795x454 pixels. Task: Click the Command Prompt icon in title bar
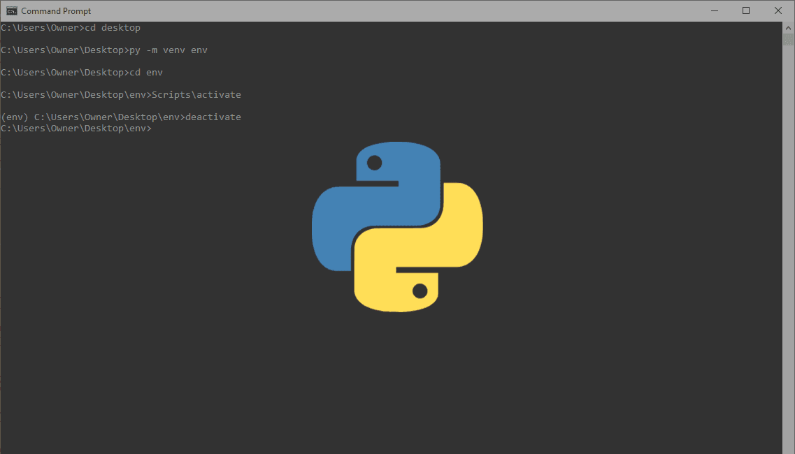pyautogui.click(x=11, y=10)
